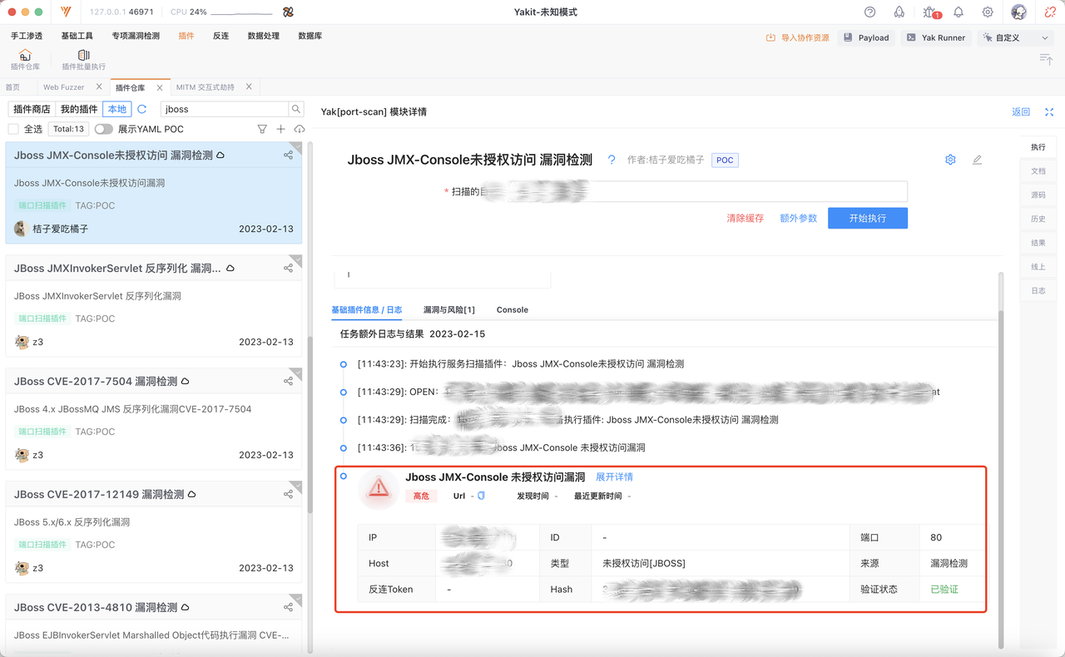Click the refresh icon beside 本地
The width and height of the screenshot is (1065, 657).
(x=142, y=109)
